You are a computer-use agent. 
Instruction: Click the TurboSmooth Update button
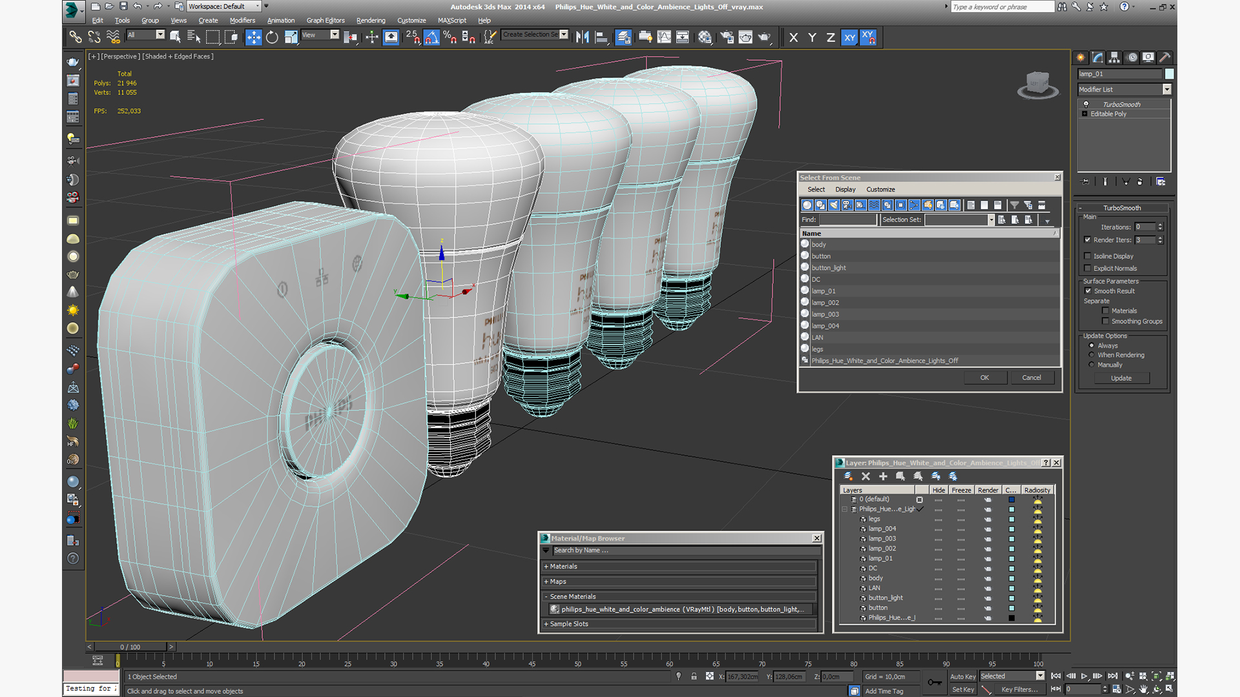1121,379
